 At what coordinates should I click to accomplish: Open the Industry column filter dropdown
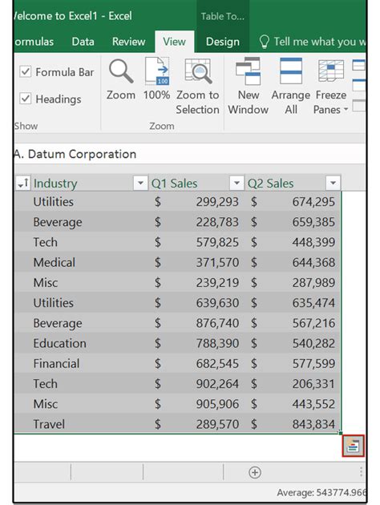[x=140, y=183]
